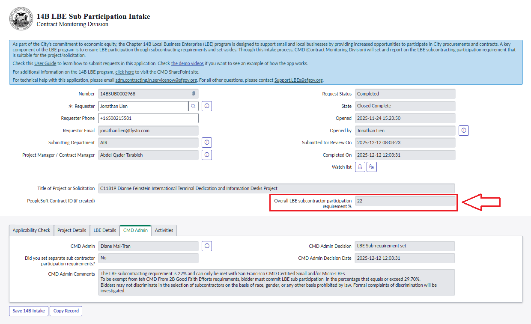The width and height of the screenshot is (531, 324).
Task: Click the adm.contracting.in.servicenow@sfgov.org email link
Action: point(156,80)
